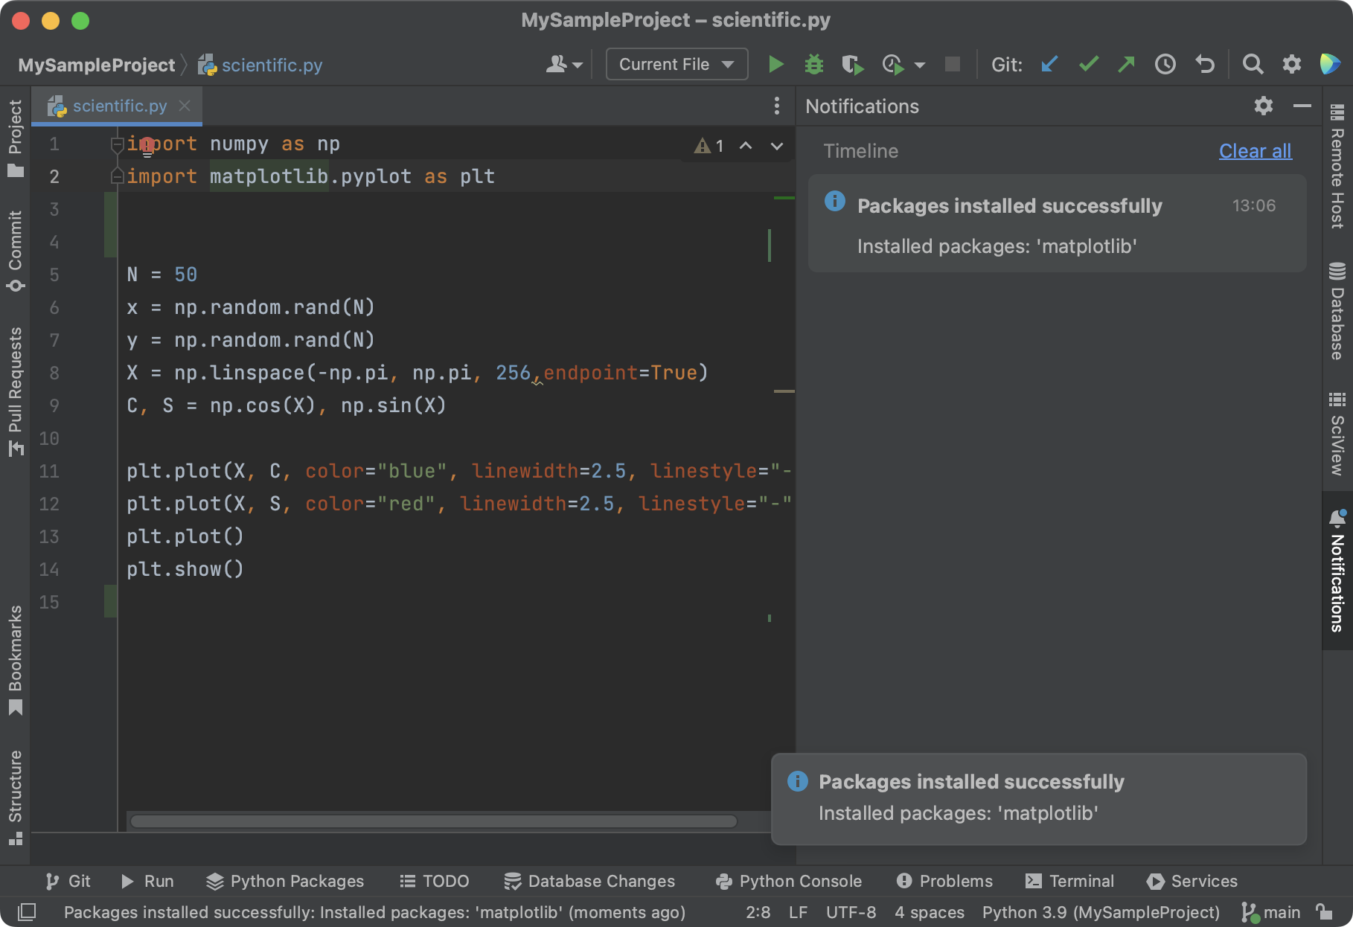Run the current file with the green Run button
This screenshot has width=1353, height=927.
point(775,64)
